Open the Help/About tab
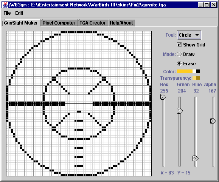Image resolution: width=219 pixels, height=182 pixels. point(121,23)
